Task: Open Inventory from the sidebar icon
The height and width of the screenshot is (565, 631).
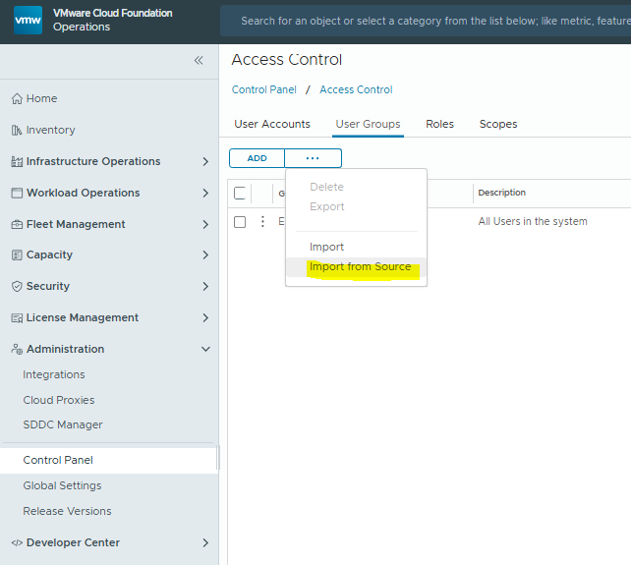Action: [17, 131]
